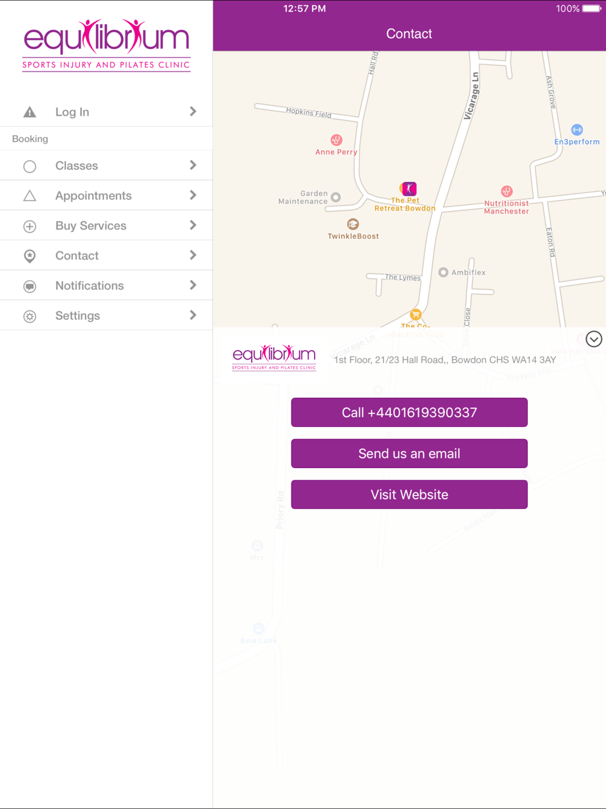Select the Notifications menu item

[106, 286]
